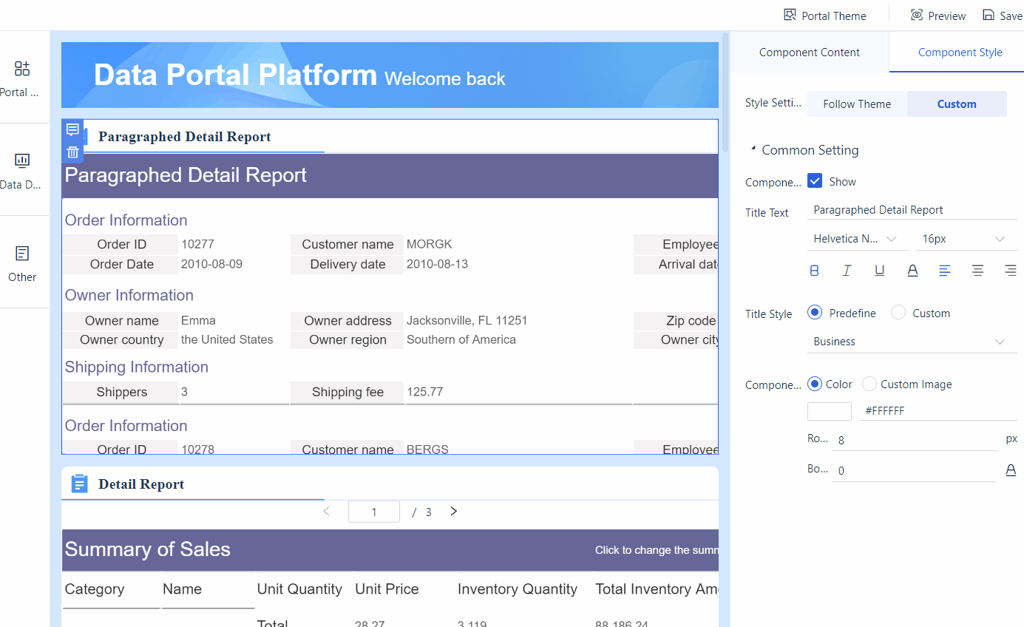Open the Portal components sidebar icon
Viewport: 1024px width, 627px height.
tap(22, 69)
